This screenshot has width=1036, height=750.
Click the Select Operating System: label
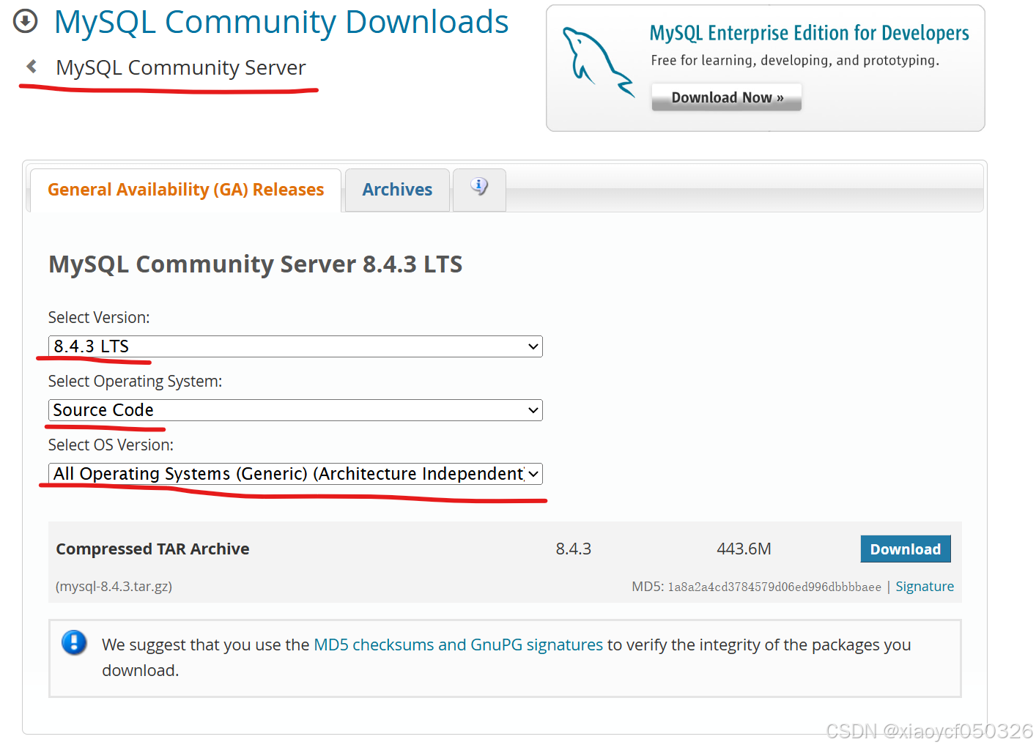(135, 382)
